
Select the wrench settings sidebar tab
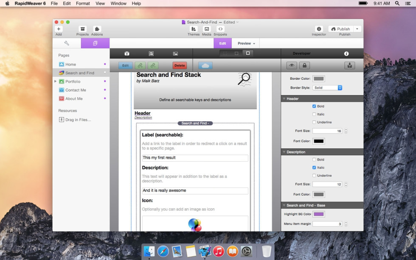point(67,43)
